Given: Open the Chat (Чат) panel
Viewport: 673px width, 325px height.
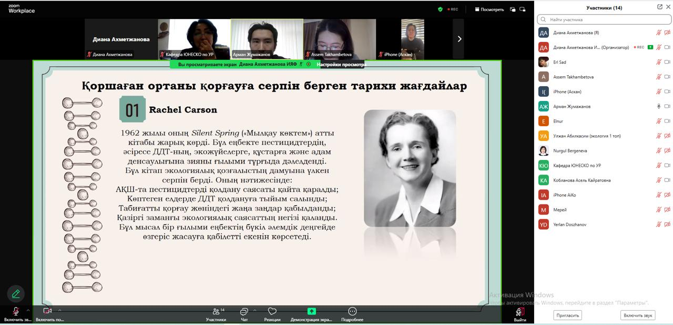Looking at the screenshot, I should click(x=244, y=312).
